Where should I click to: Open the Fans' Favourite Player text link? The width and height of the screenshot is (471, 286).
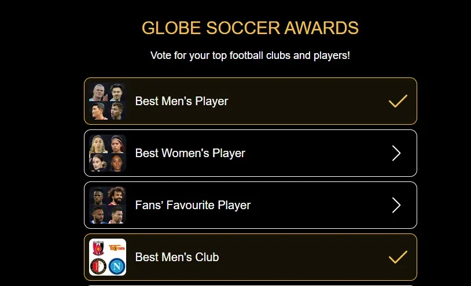click(193, 205)
